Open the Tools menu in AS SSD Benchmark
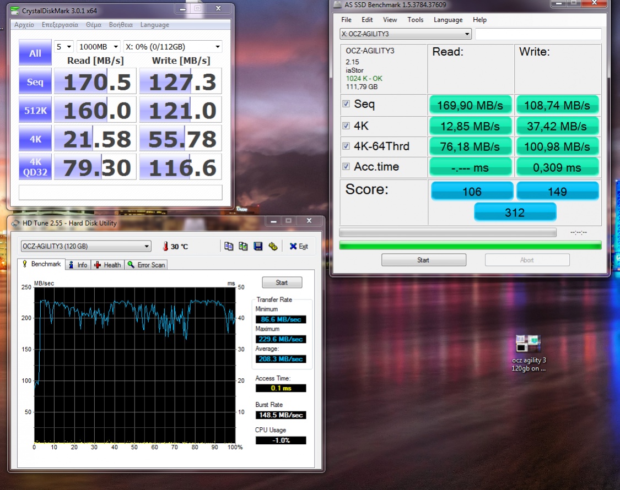Screen dimensions: 620x490 pyautogui.click(x=415, y=19)
